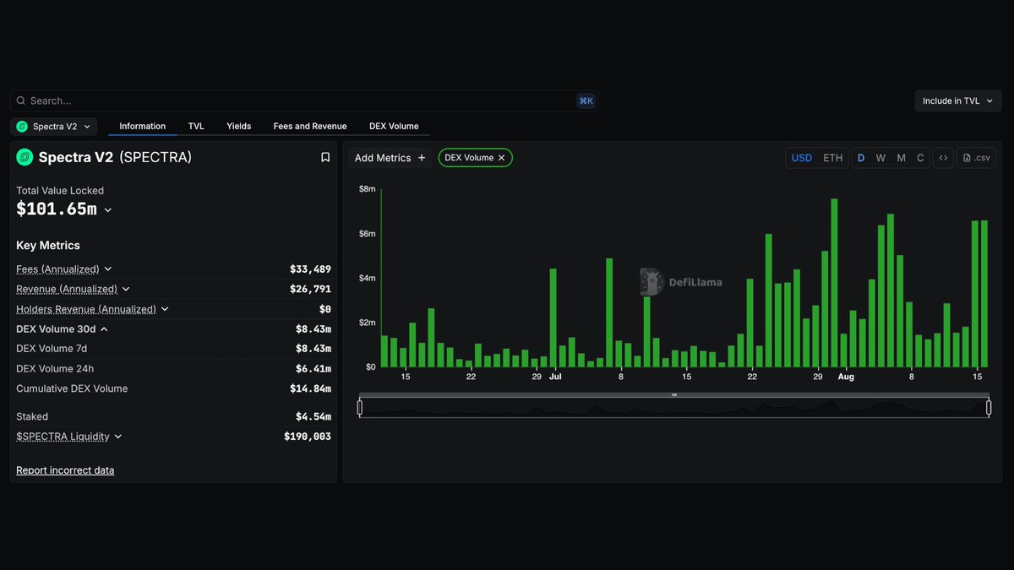Click the plus icon in Add Metrics
1014x570 pixels.
pyautogui.click(x=422, y=158)
